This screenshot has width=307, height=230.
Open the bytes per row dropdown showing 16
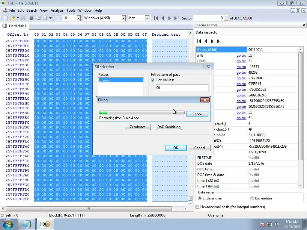point(79,18)
